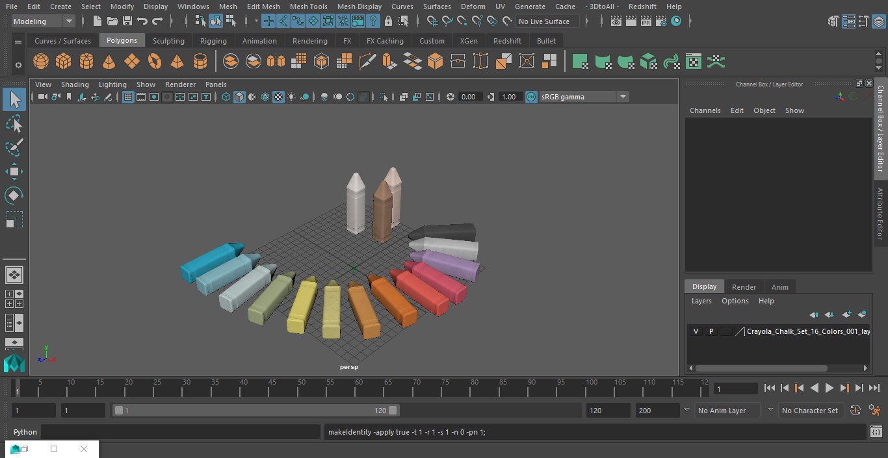The width and height of the screenshot is (888, 458).
Task: Click the New scene icon
Action: (97, 21)
